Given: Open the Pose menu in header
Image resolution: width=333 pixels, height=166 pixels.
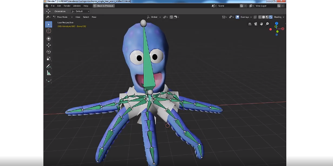Looking at the screenshot, I should coord(94,17).
